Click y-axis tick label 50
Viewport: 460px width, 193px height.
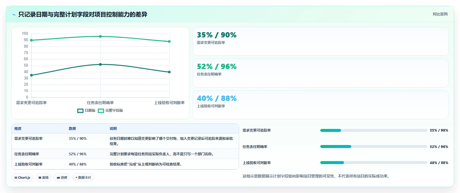(26, 66)
